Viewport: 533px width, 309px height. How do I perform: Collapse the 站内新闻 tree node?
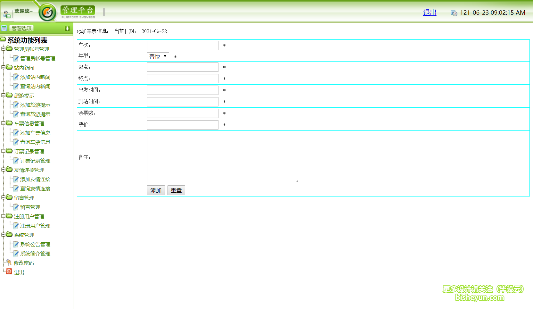3,67
